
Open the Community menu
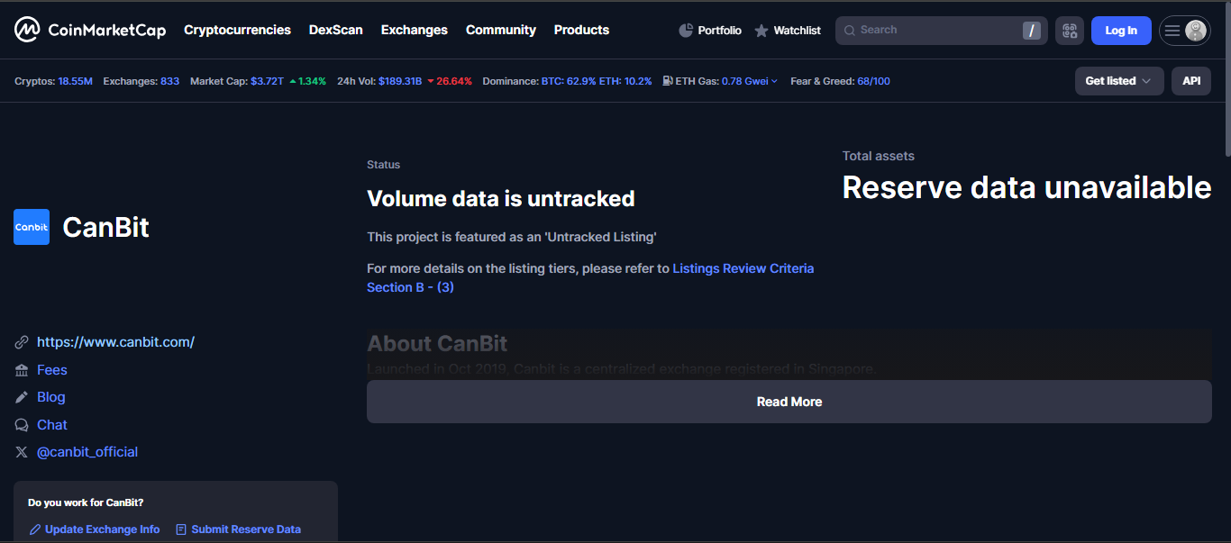coord(501,30)
